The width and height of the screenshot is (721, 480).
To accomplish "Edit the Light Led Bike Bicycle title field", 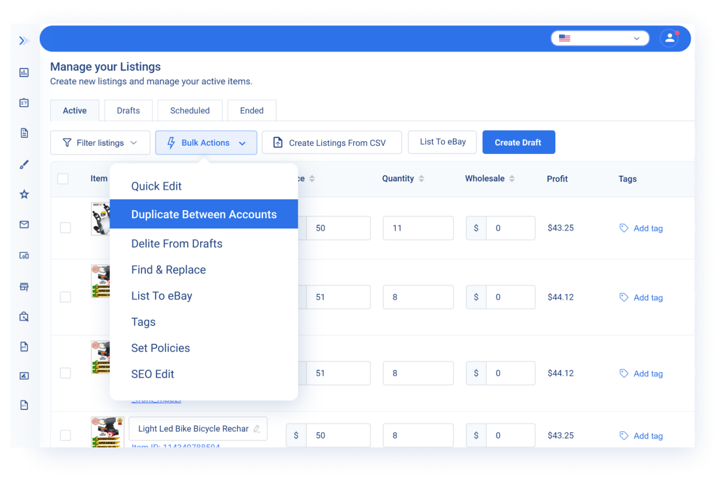I will coord(198,428).
